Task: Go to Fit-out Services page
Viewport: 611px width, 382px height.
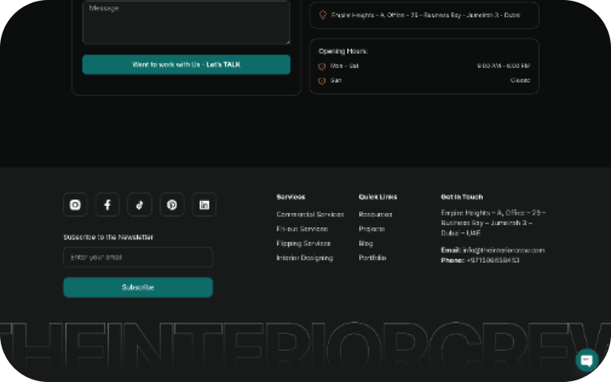Action: coord(301,229)
